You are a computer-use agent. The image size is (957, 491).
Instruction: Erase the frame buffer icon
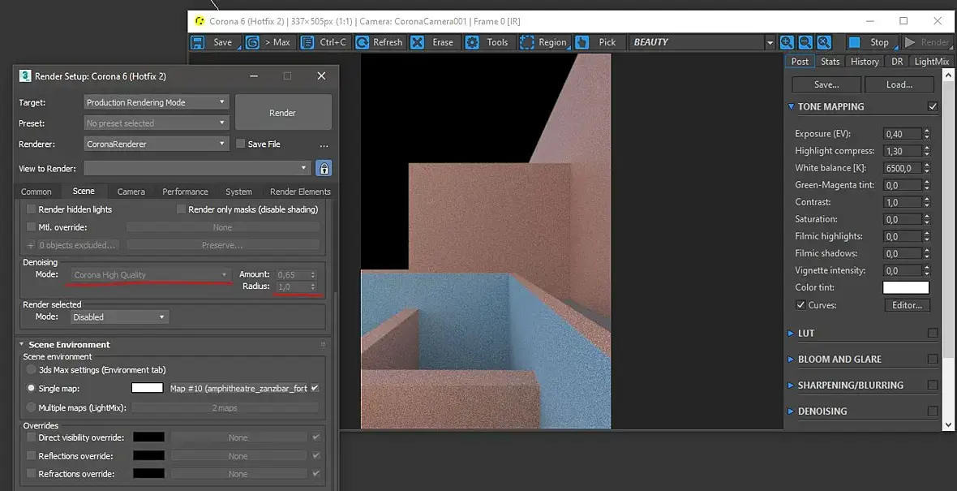pyautogui.click(x=418, y=42)
